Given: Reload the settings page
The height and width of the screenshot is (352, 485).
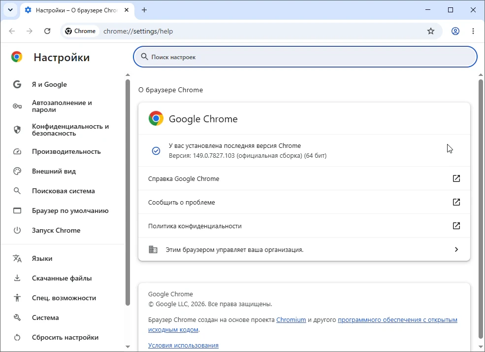Looking at the screenshot, I should coord(47,31).
